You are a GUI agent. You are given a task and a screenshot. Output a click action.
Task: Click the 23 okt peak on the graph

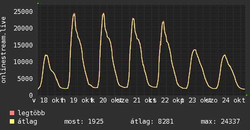(x=195, y=50)
